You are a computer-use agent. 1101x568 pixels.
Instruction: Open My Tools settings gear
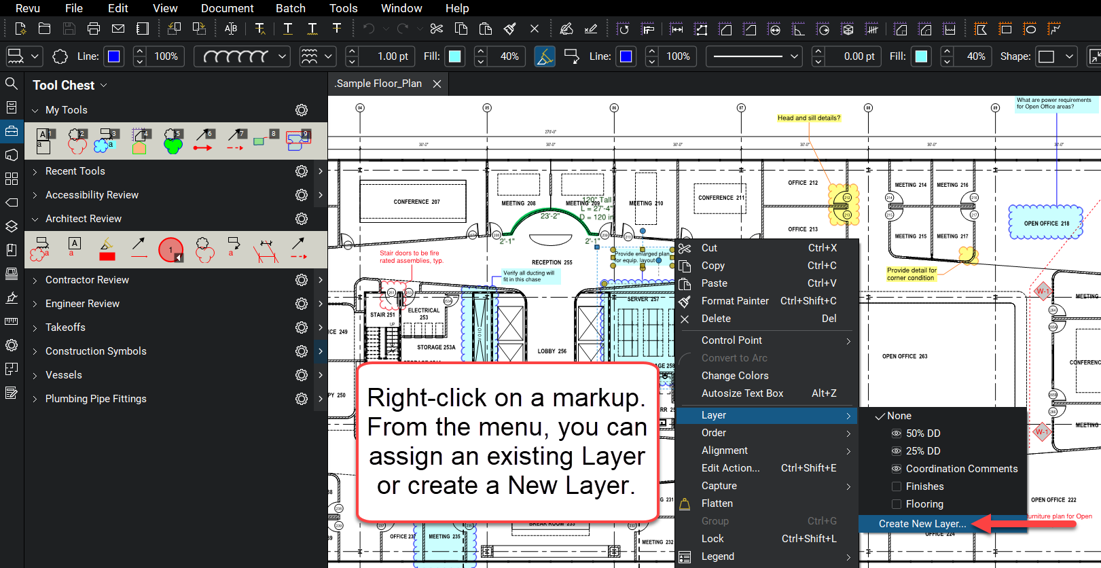[302, 110]
